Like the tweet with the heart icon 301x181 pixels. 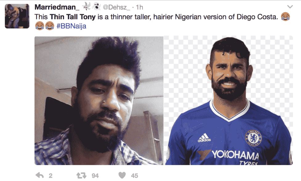pos(122,175)
